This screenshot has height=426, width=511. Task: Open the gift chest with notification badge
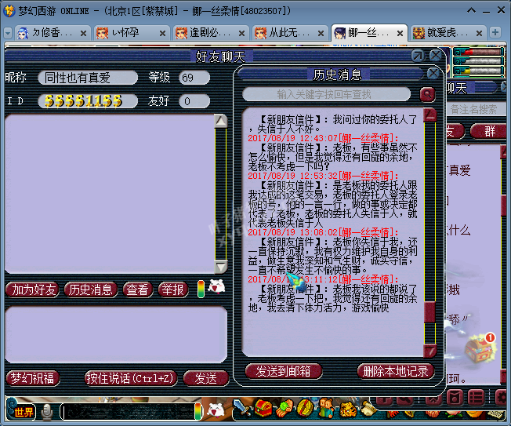tap(480, 348)
